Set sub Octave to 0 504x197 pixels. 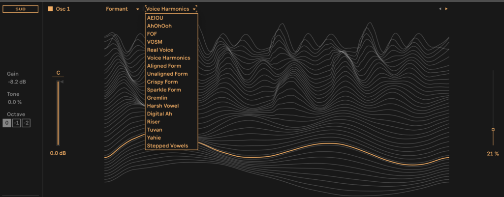(x=7, y=123)
